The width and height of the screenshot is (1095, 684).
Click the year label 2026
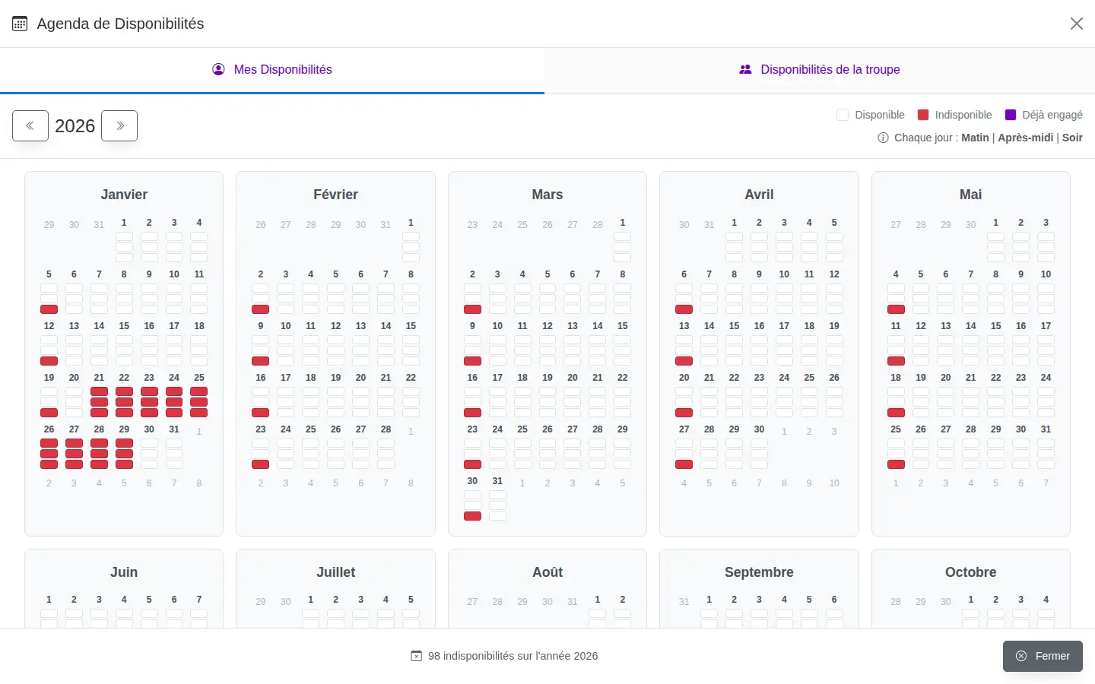point(75,126)
